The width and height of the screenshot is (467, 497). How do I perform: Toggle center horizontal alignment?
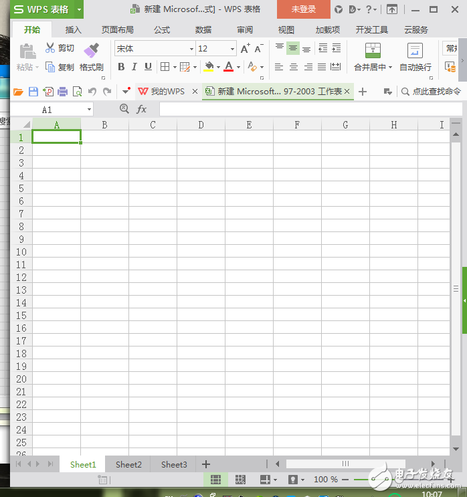point(294,67)
